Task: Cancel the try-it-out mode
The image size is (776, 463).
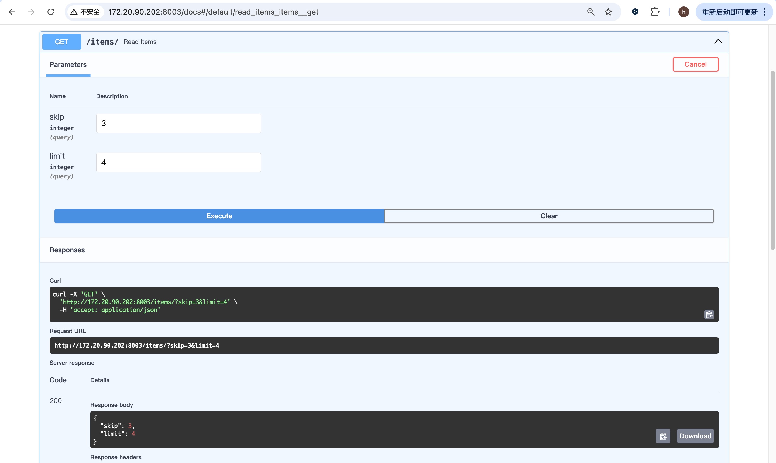Action: coord(695,64)
